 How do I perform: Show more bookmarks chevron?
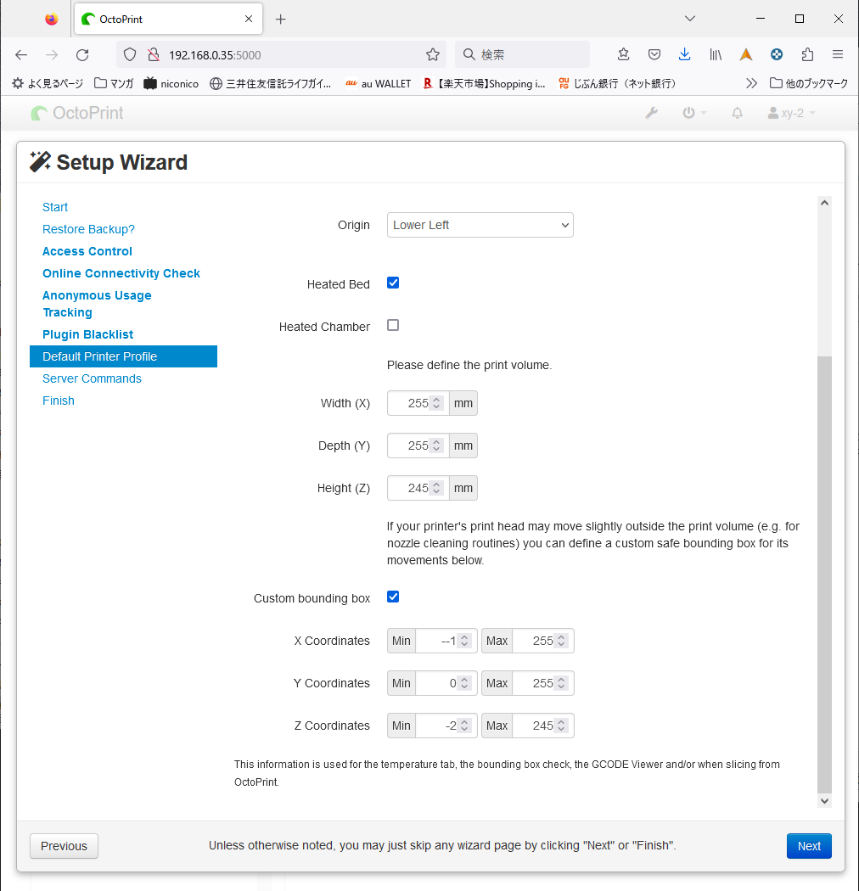click(x=751, y=83)
